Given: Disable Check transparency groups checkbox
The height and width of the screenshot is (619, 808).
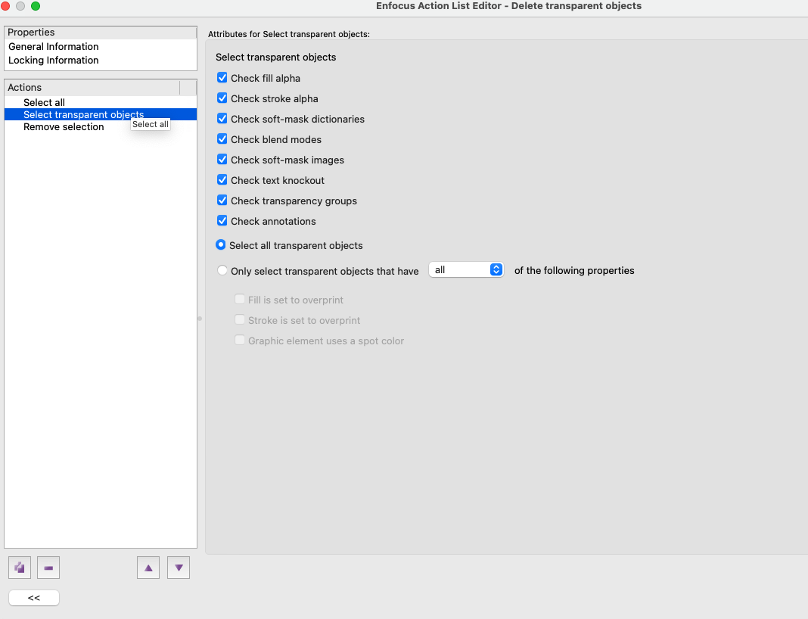Looking at the screenshot, I should click(x=222, y=201).
